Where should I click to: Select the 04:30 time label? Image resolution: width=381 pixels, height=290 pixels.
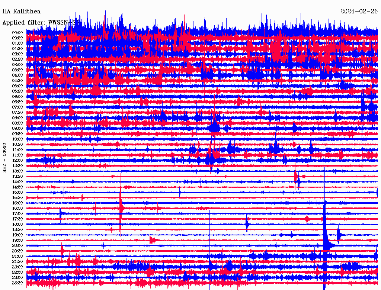click(x=17, y=81)
